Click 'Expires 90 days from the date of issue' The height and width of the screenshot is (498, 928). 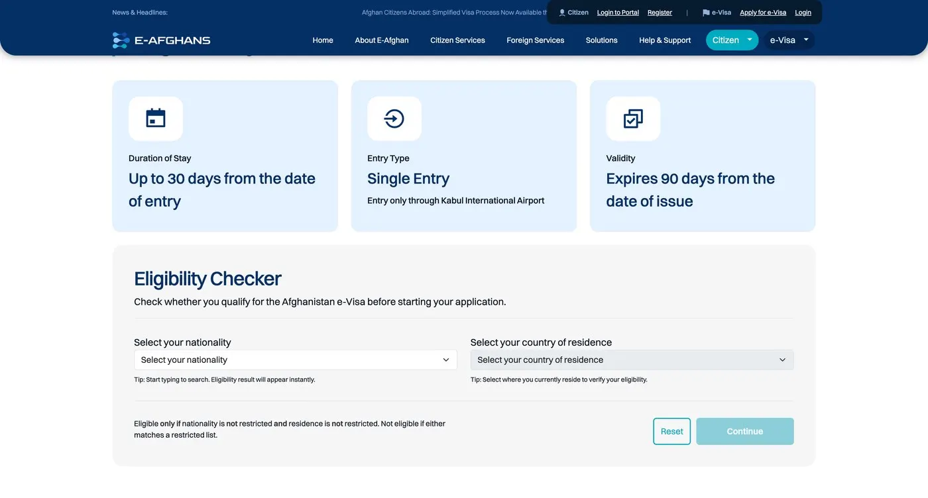690,190
